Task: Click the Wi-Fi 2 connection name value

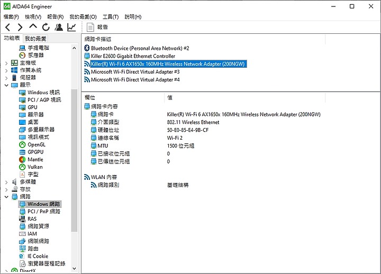Action: (175, 138)
